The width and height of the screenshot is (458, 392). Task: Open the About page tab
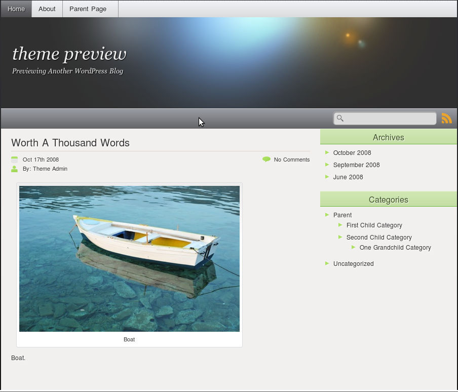47,9
